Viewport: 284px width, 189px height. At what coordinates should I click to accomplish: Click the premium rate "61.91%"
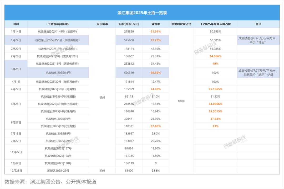tap(156, 31)
